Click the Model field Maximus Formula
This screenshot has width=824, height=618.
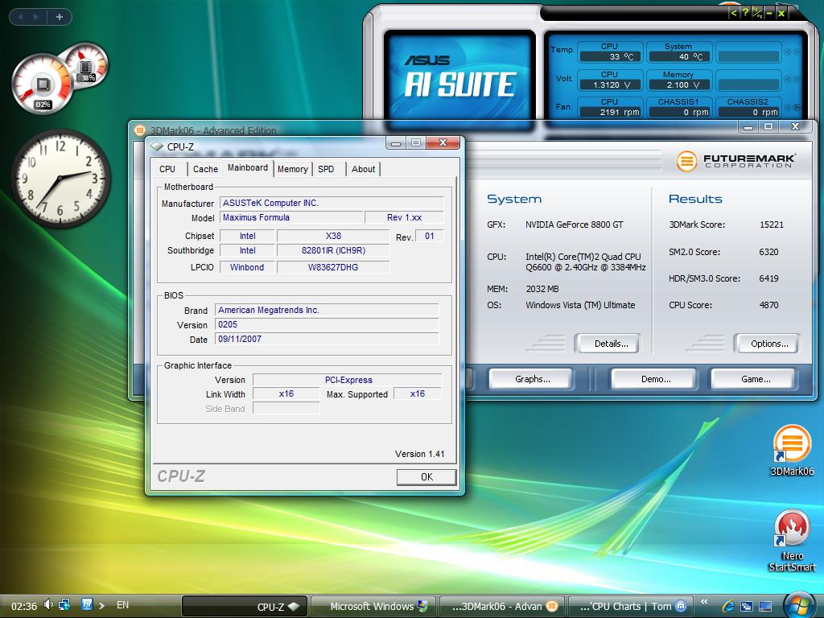coord(291,217)
